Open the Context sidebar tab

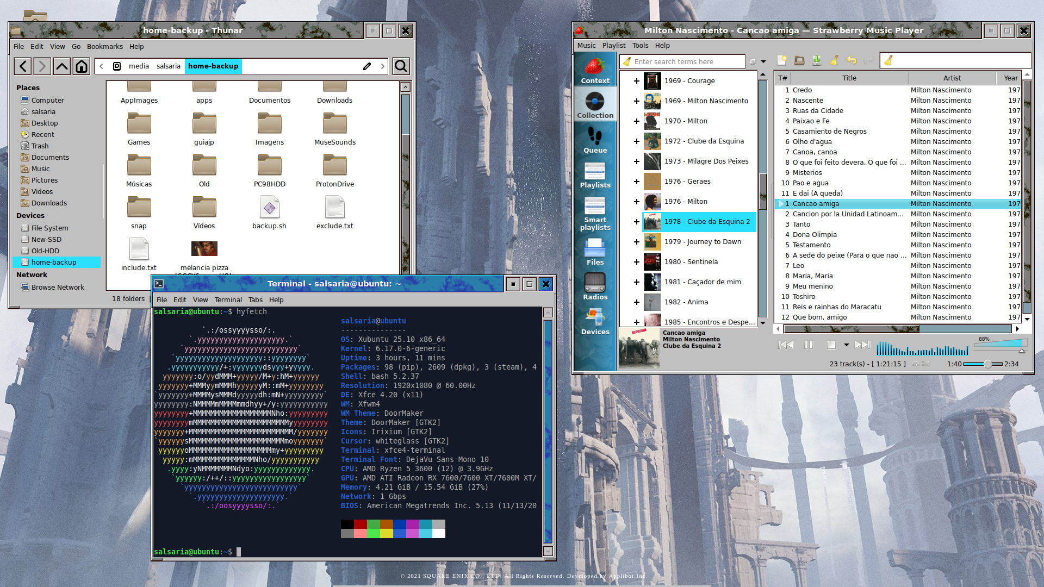[x=595, y=71]
